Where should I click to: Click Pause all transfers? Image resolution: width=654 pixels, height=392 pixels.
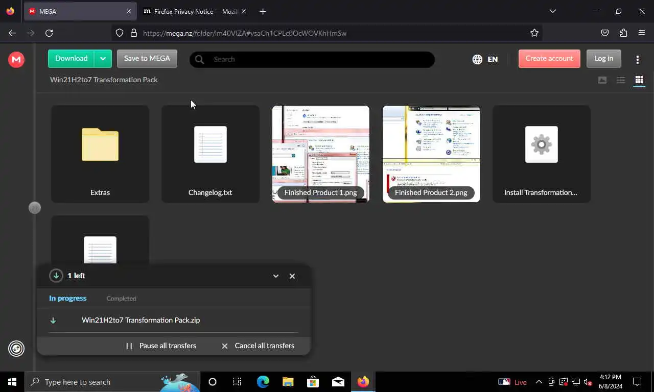pos(161,346)
